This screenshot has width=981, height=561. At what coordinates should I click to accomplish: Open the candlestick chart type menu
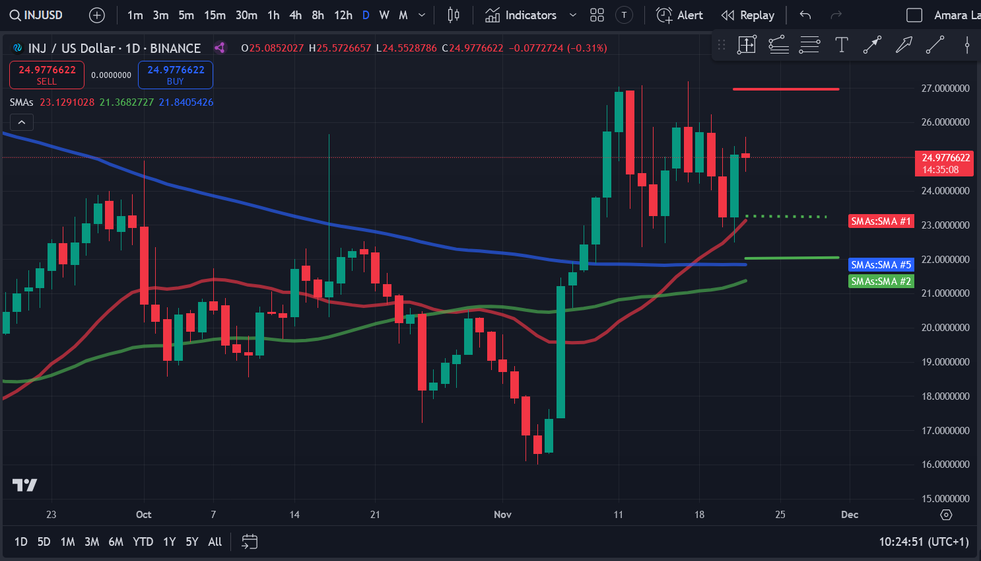click(454, 15)
